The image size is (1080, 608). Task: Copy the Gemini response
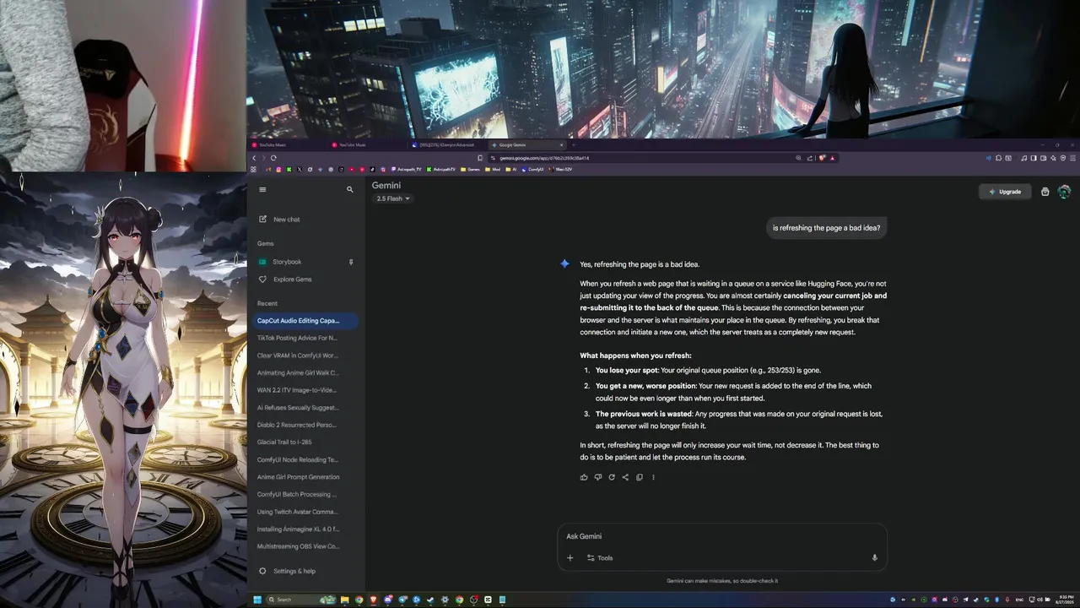(x=639, y=477)
